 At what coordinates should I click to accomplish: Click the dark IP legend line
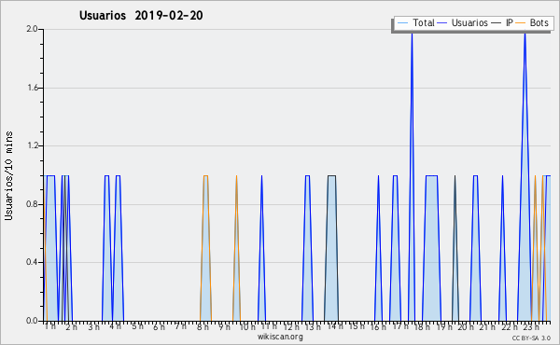point(497,23)
